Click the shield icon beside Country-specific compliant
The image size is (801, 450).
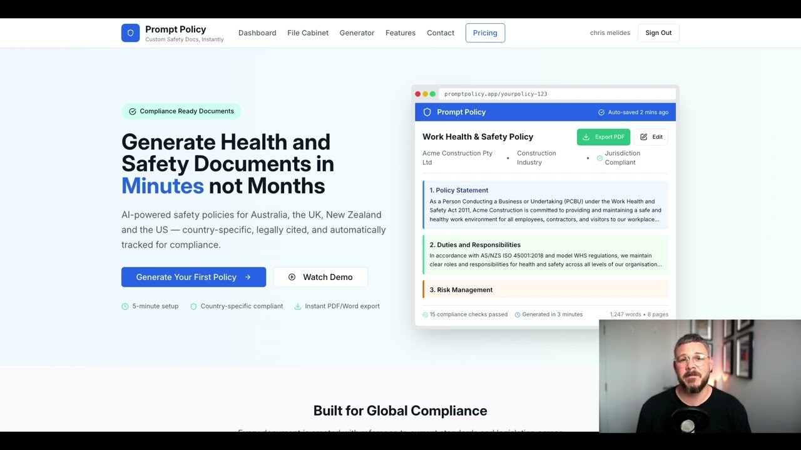193,306
